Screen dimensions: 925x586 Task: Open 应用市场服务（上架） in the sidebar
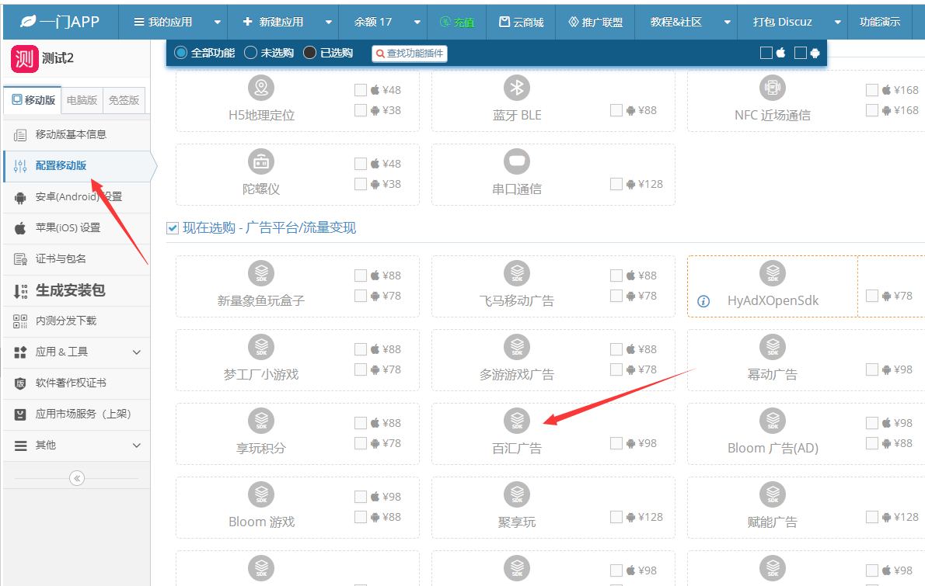click(77, 414)
